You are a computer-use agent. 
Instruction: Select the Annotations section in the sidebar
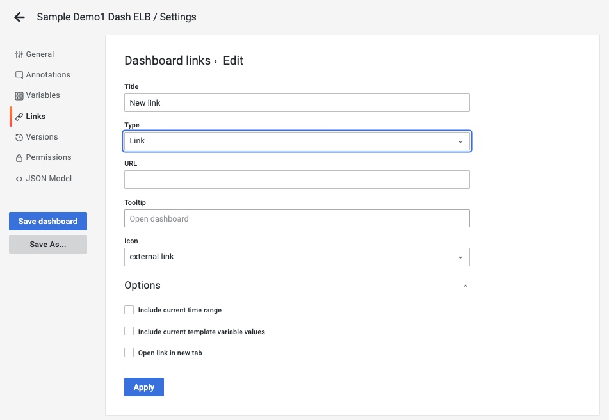(43, 74)
